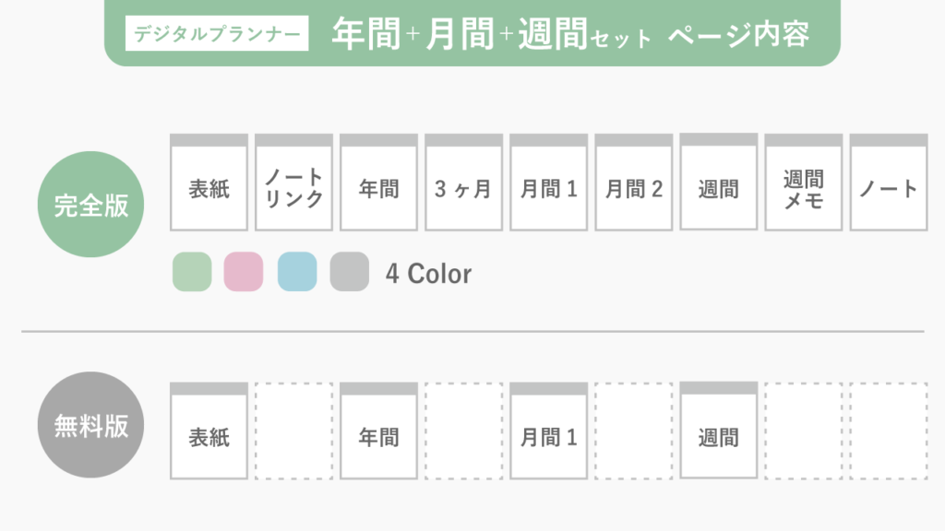This screenshot has width=945, height=531.
Task: Choose the gray color swatch
Action: pos(350,272)
